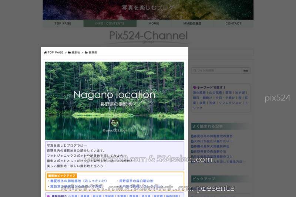Viewport: 296px width, 197px height.
Task: Click the Nagano location banner image
Action: click(114, 101)
